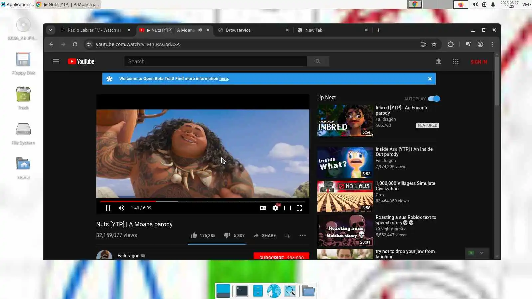532x299 pixels.
Task: Open the notifications bell
Action: click(493, 4)
